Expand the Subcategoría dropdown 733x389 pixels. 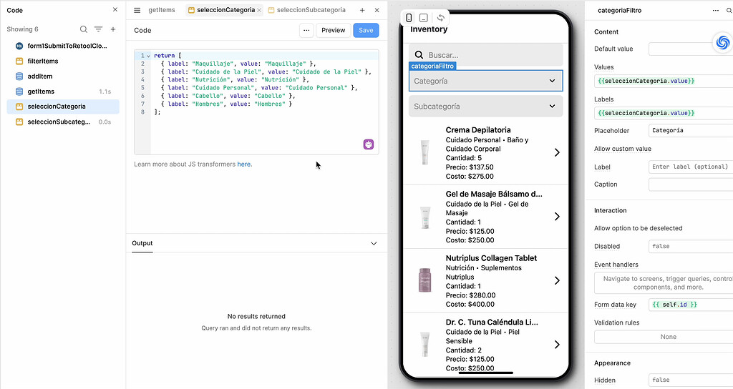coord(552,107)
